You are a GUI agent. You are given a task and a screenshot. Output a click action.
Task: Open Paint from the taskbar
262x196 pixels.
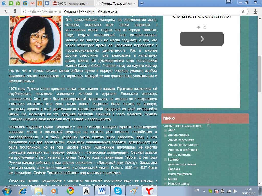pos(134,191)
